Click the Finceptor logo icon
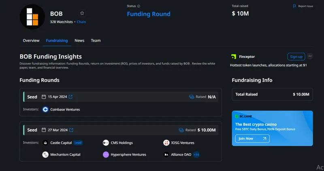Image resolution: width=324 pixels, height=171 pixels. (234, 56)
